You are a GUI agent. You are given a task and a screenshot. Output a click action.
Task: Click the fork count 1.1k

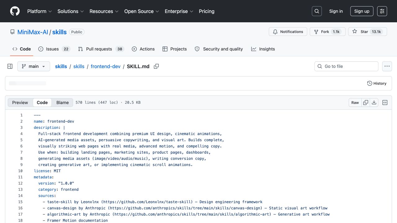point(336,32)
